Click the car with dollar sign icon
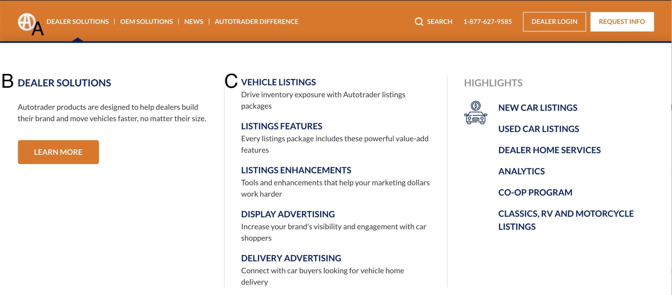The image size is (672, 295). tap(475, 113)
